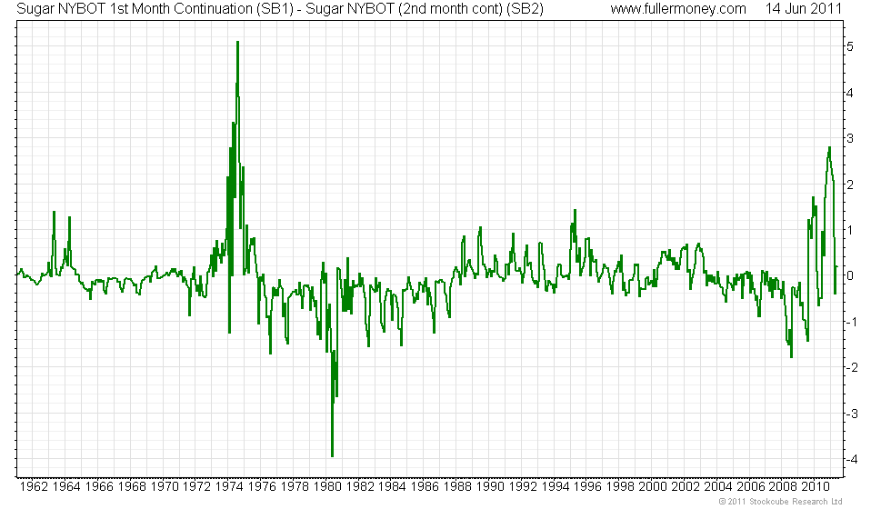Click the x-axis year 1970

(165, 487)
